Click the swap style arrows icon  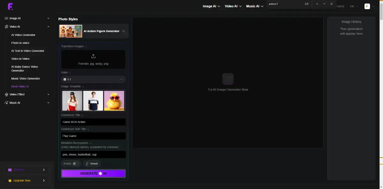click(124, 31)
